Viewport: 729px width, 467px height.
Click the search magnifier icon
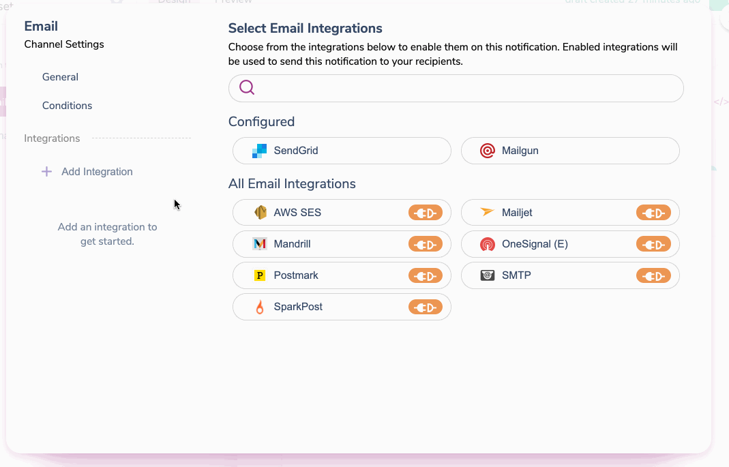tap(247, 87)
